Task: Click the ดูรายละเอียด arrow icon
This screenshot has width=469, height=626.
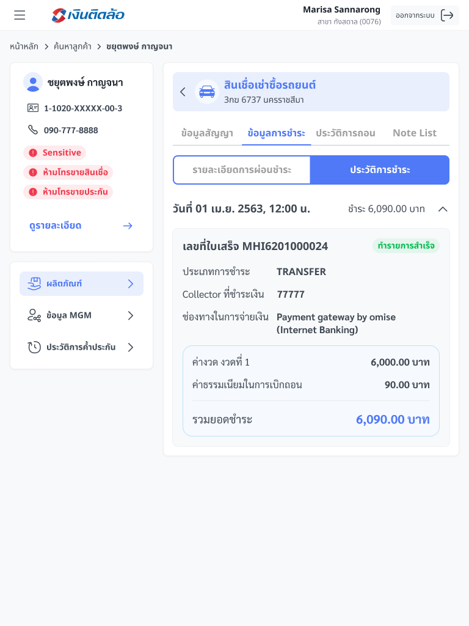Action: pyautogui.click(x=128, y=226)
